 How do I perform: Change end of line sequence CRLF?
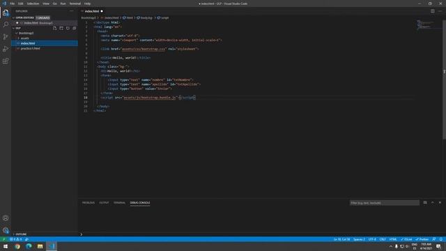[x=383, y=239]
